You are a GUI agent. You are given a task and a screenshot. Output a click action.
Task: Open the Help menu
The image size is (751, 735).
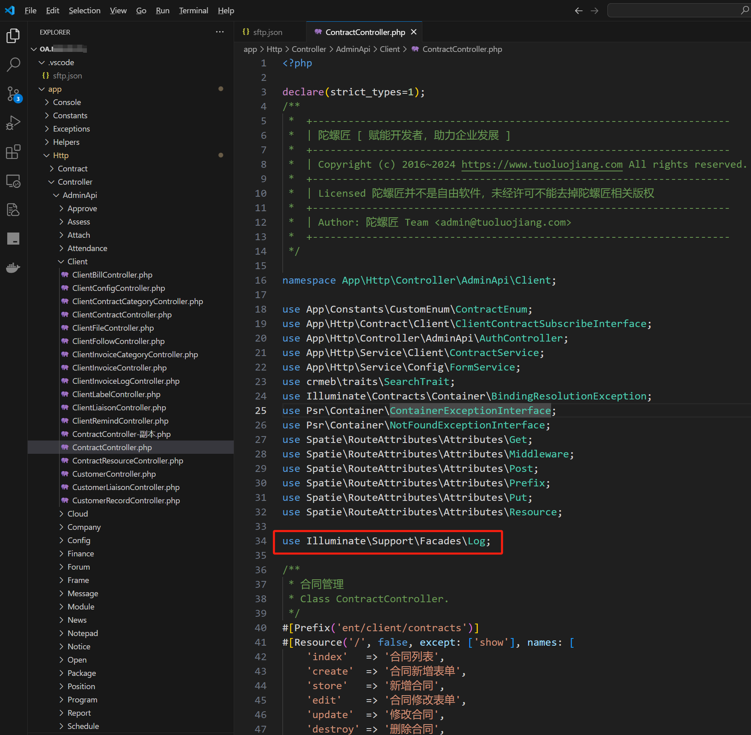click(226, 10)
